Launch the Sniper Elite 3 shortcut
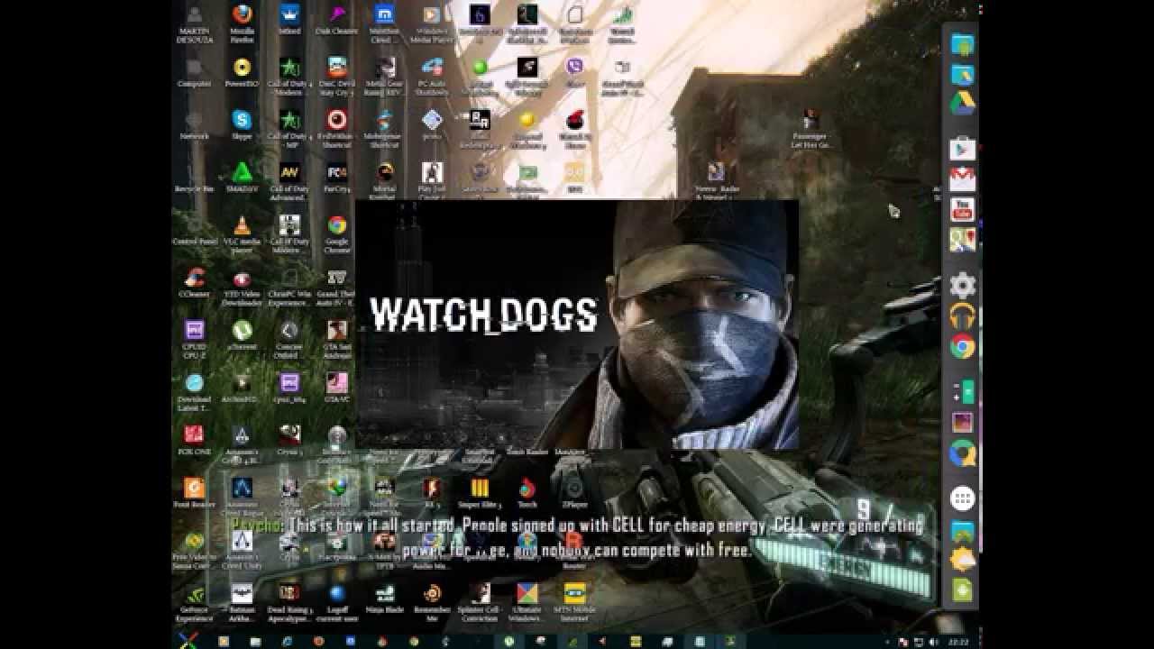 point(480,492)
